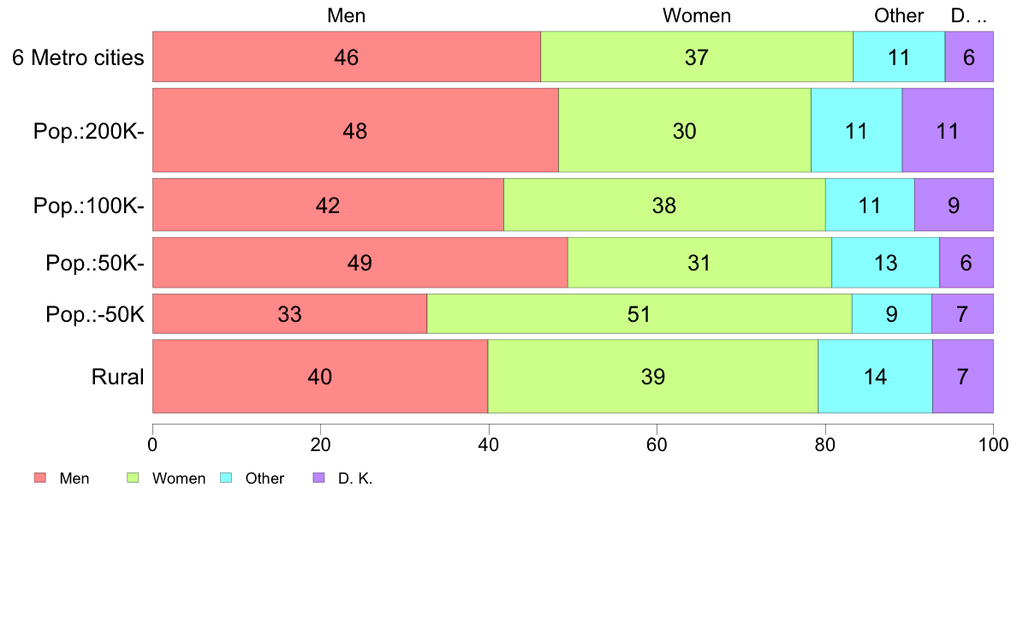Image resolution: width=1017 pixels, height=630 pixels.
Task: Click the Women segment valued 38 in Pop.:100K-
Action: click(663, 205)
